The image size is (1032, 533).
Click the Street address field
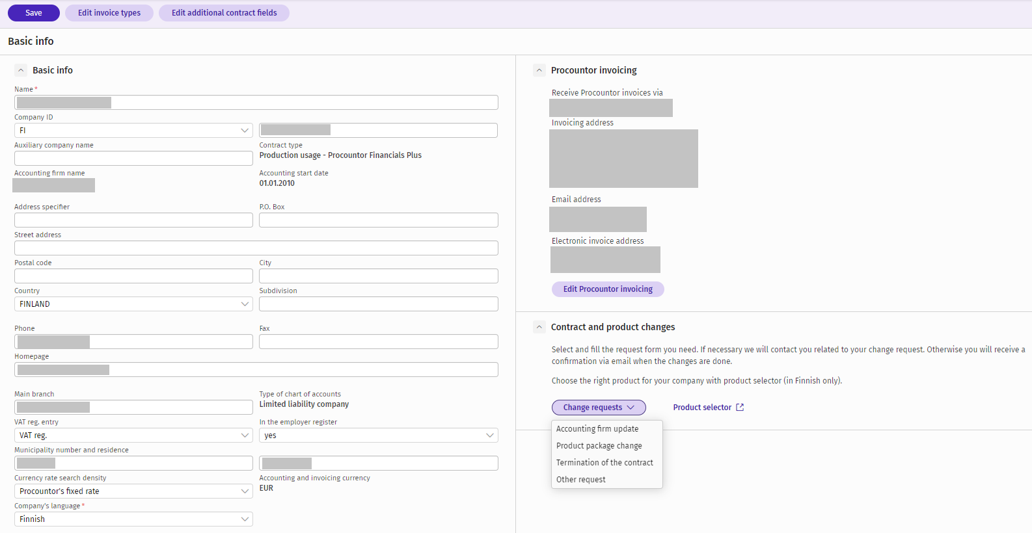point(256,248)
